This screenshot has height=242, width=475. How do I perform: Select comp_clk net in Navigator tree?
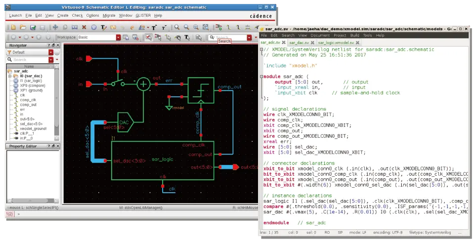click(x=28, y=100)
